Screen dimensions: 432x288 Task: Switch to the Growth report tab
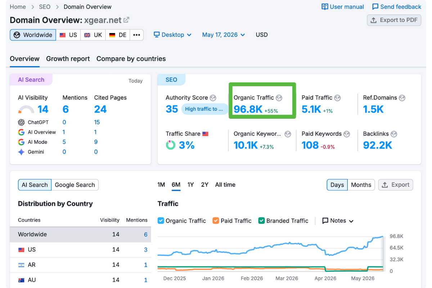[68, 59]
